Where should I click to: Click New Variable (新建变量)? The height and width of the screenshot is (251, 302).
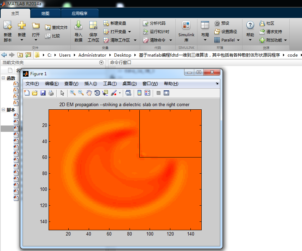[x=115, y=23]
